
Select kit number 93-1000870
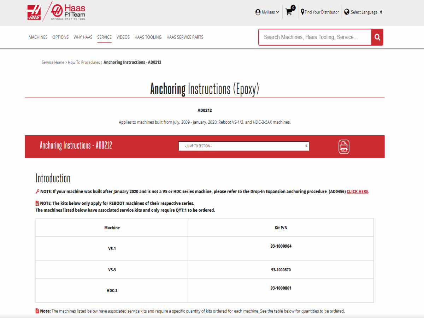(281, 270)
